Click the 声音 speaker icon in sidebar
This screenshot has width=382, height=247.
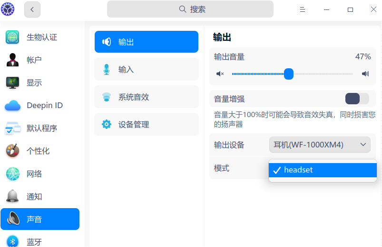click(13, 219)
